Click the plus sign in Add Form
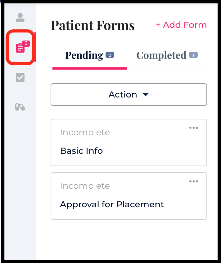Image resolution: width=221 pixels, height=263 pixels. (x=158, y=25)
